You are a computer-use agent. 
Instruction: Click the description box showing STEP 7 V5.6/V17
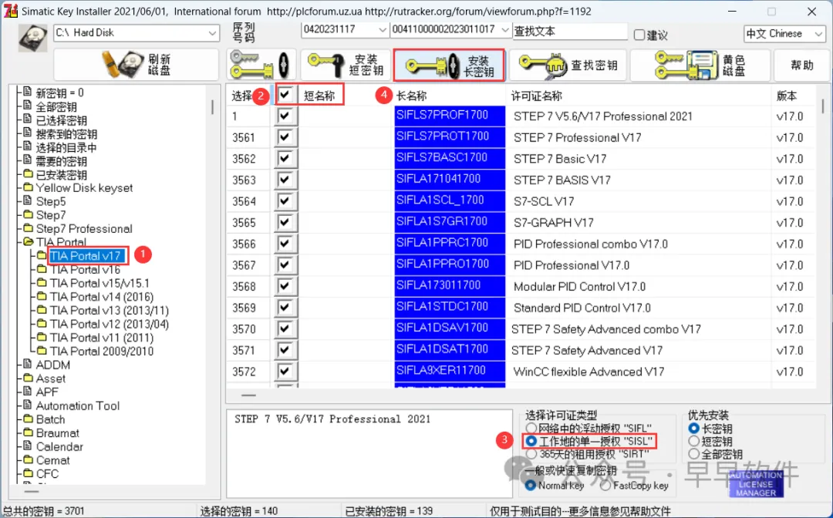pyautogui.click(x=369, y=453)
